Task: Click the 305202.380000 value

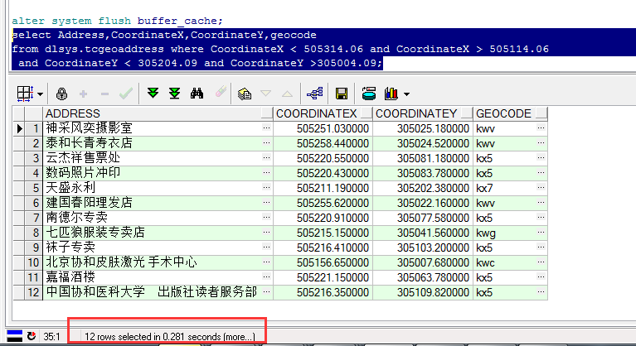Action: 433,188
